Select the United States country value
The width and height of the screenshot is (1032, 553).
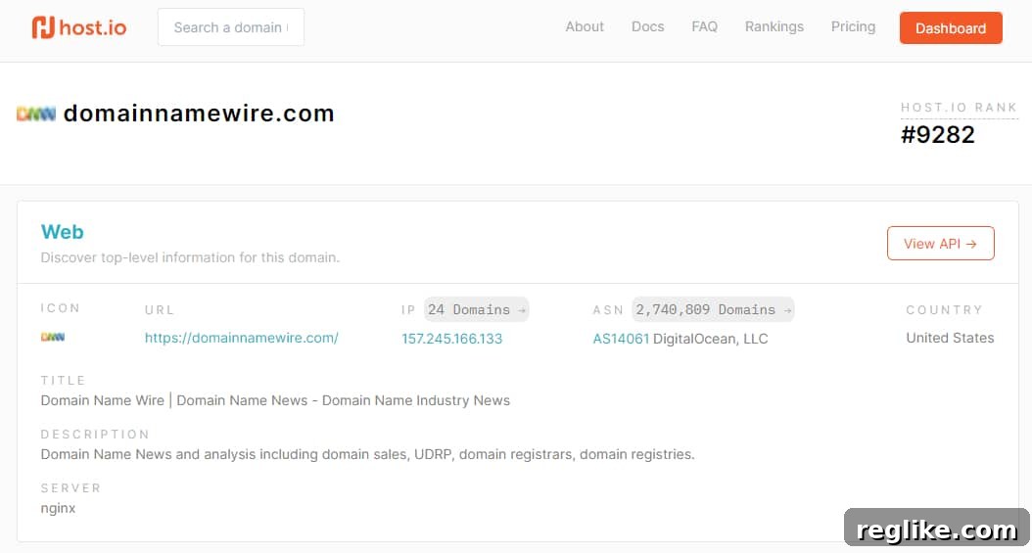(x=950, y=338)
